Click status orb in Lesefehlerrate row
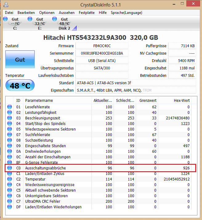The height and width of the screenshot is (220, 202). pyautogui.click(x=10, y=107)
